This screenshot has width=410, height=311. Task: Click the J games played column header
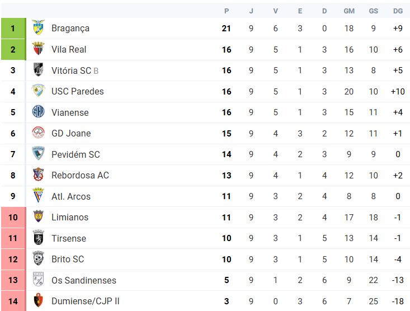251,11
